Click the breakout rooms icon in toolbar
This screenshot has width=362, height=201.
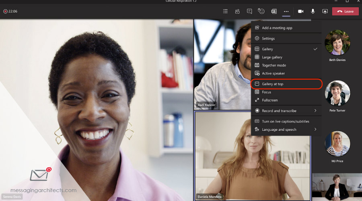pyautogui.click(x=274, y=11)
